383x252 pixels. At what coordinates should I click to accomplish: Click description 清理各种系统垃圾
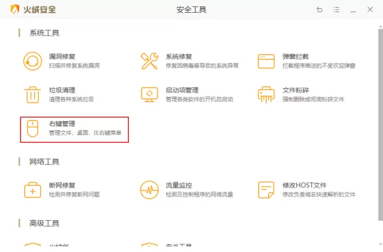[71, 99]
